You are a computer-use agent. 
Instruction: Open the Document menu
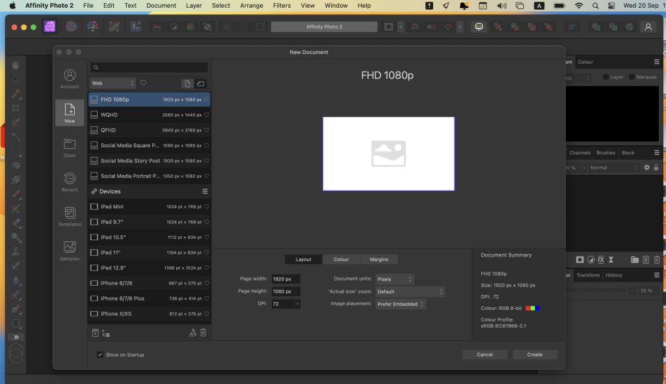pyautogui.click(x=161, y=5)
